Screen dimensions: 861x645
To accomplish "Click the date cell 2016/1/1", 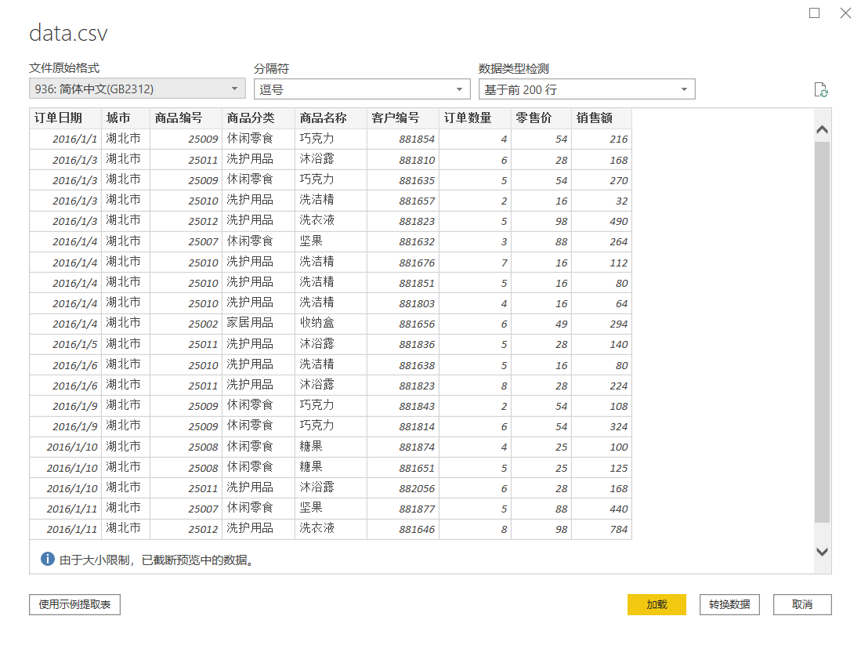I will [65, 139].
